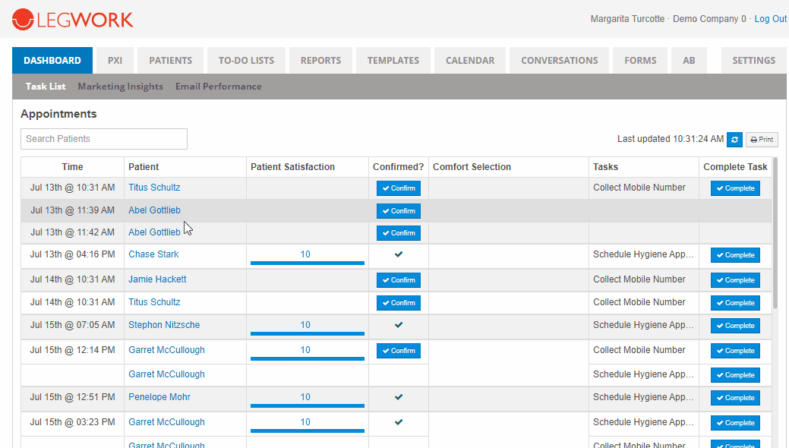The width and height of the screenshot is (789, 448).
Task: Click confirmed checkmark in Chase Stark row
Action: (399, 254)
